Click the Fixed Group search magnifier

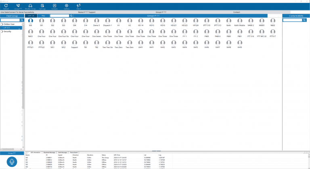pos(22,20)
